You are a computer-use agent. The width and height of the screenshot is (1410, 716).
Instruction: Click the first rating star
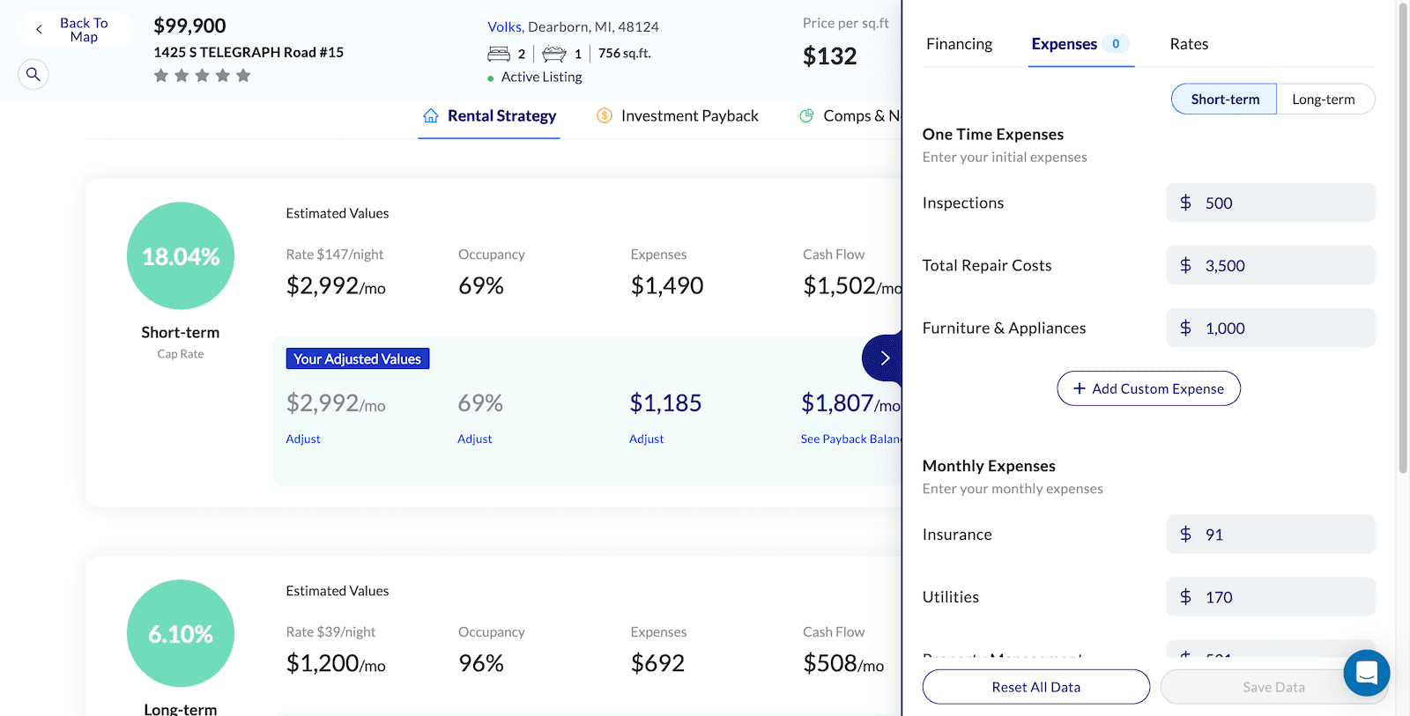pyautogui.click(x=161, y=76)
